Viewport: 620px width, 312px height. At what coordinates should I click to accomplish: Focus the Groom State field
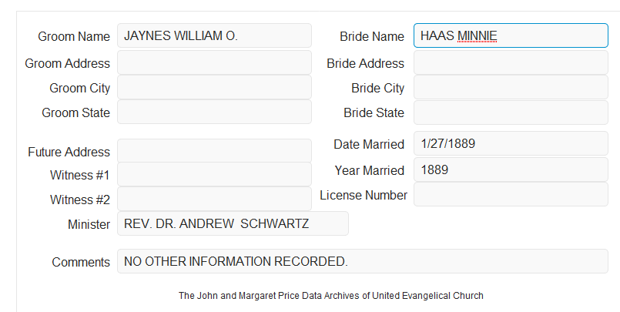click(x=214, y=112)
